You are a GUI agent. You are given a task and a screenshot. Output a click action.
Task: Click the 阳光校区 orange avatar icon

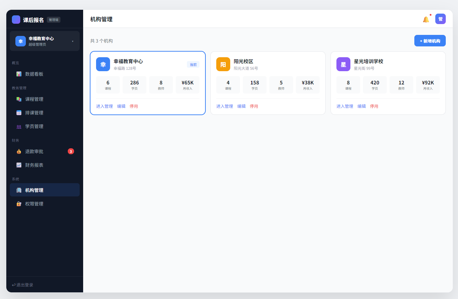(x=223, y=64)
